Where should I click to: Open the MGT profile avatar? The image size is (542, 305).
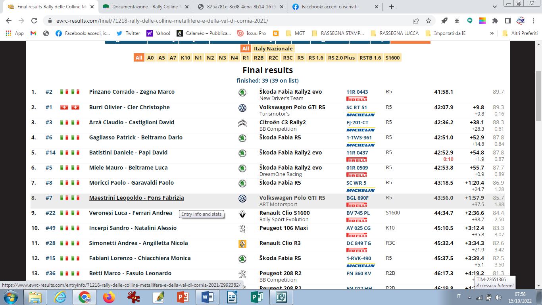click(521, 21)
